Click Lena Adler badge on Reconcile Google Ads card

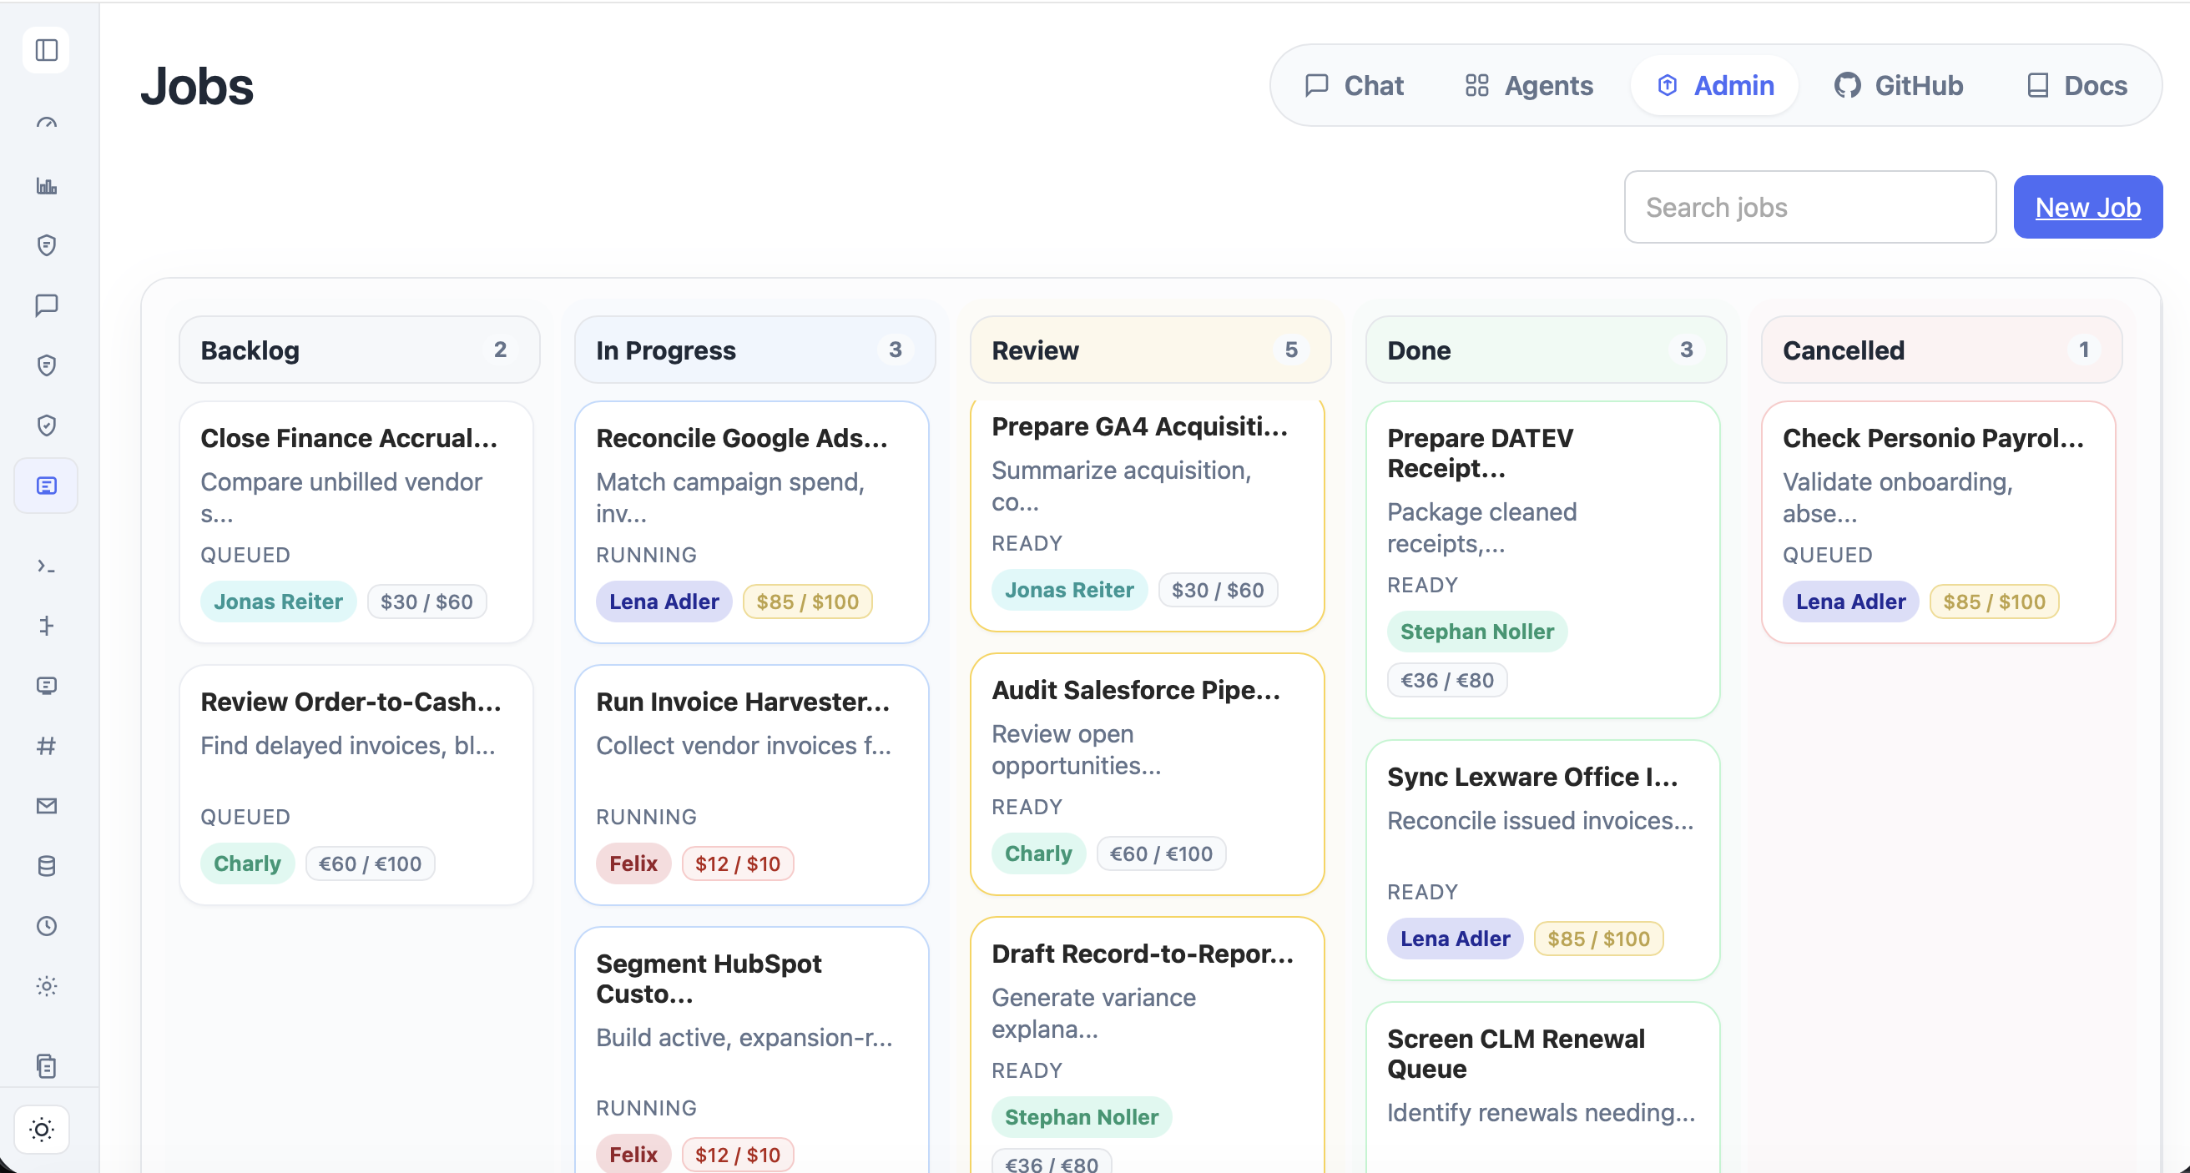coord(664,602)
